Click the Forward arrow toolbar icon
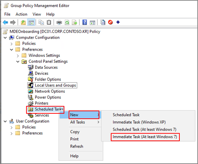 coord(13,22)
